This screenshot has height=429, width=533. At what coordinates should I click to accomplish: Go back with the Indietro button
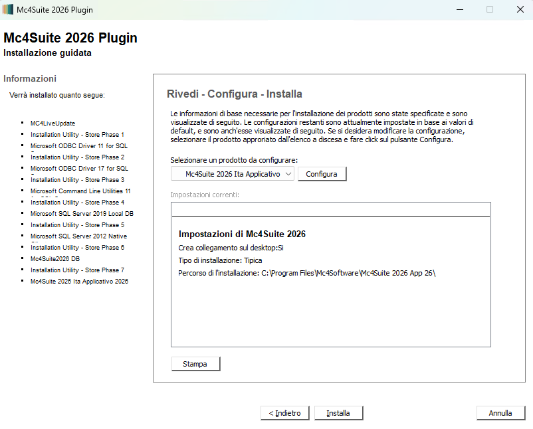click(x=284, y=413)
